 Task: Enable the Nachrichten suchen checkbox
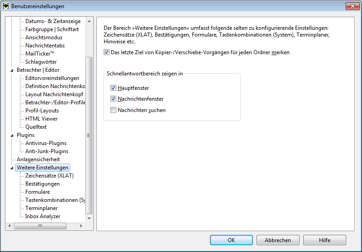coord(113,110)
